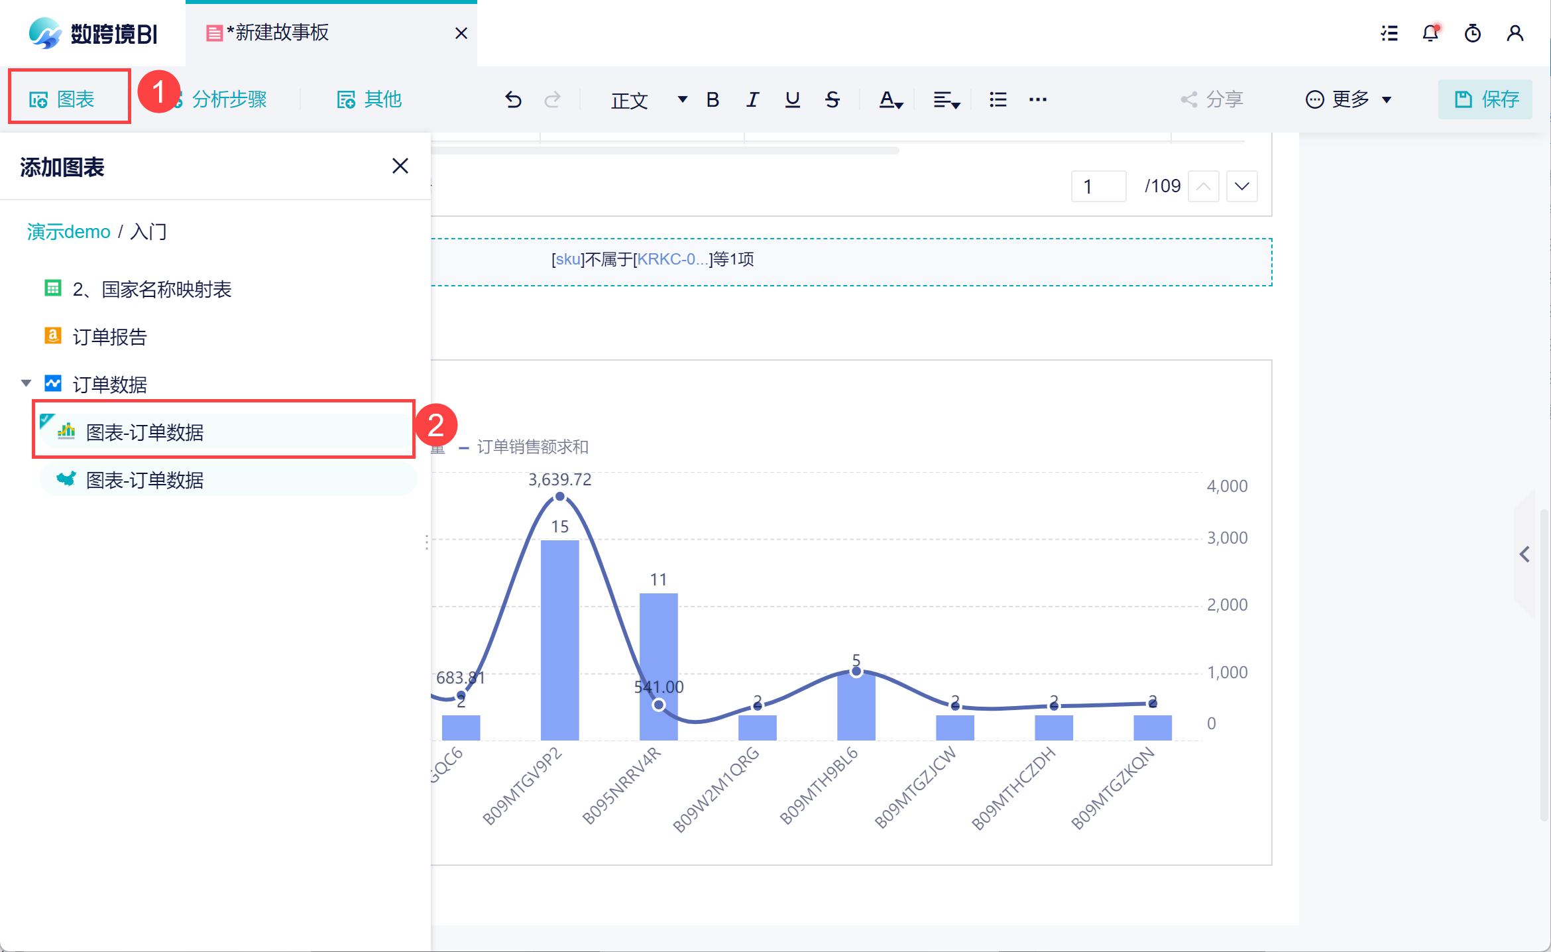The image size is (1551, 952).
Task: Click the 保存 save button
Action: coord(1485,99)
